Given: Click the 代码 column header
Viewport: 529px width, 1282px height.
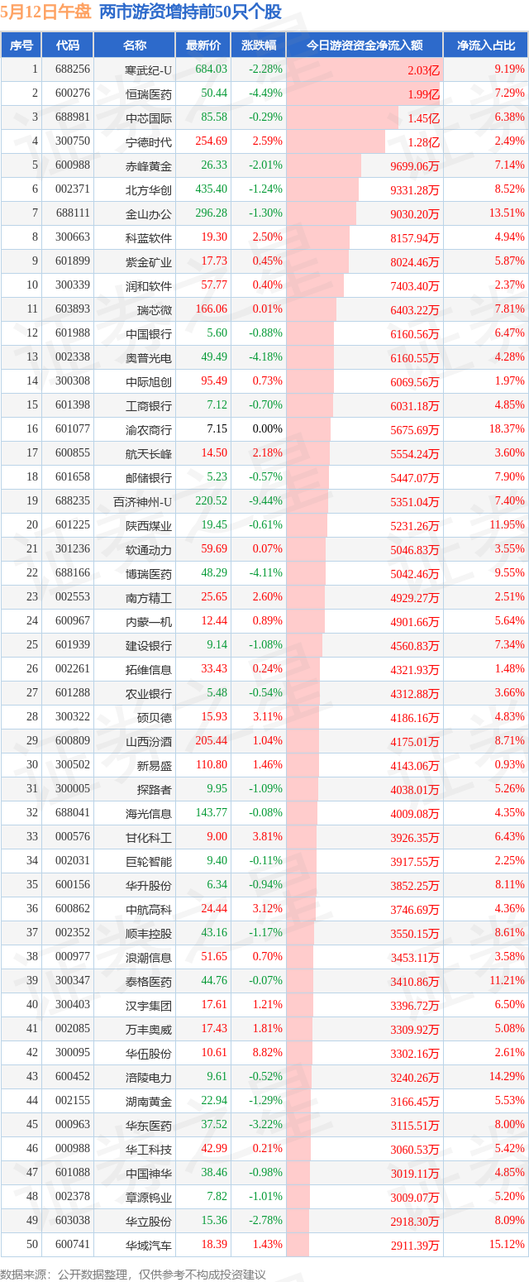Looking at the screenshot, I should pyautogui.click(x=69, y=45).
